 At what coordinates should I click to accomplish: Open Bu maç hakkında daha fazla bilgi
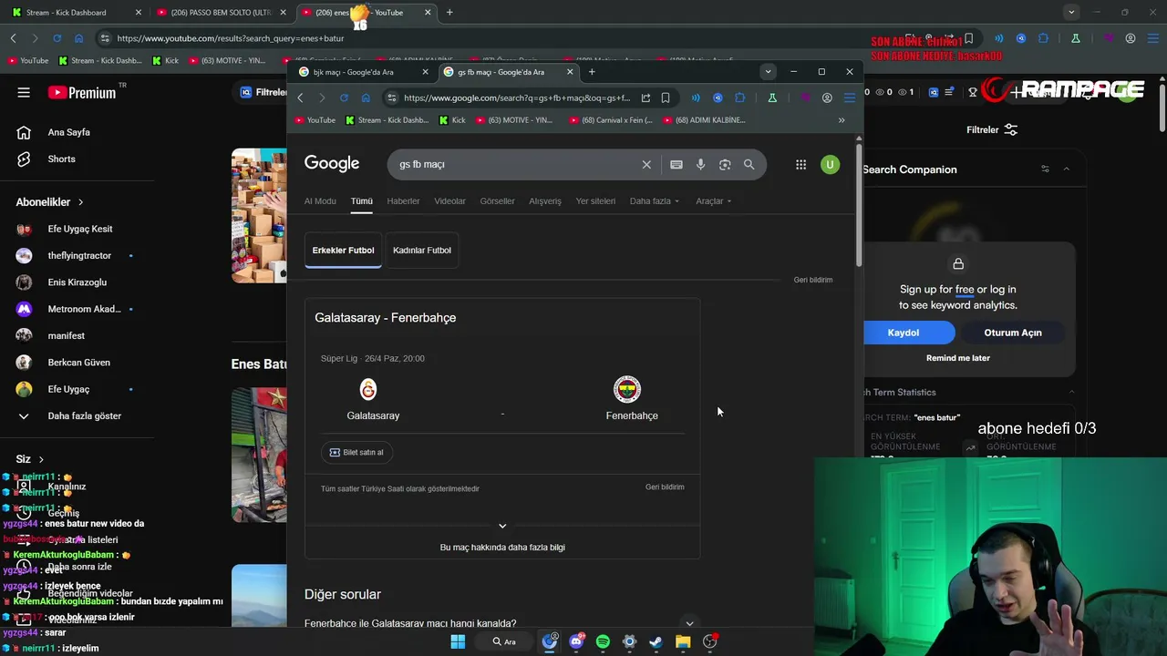502,548
